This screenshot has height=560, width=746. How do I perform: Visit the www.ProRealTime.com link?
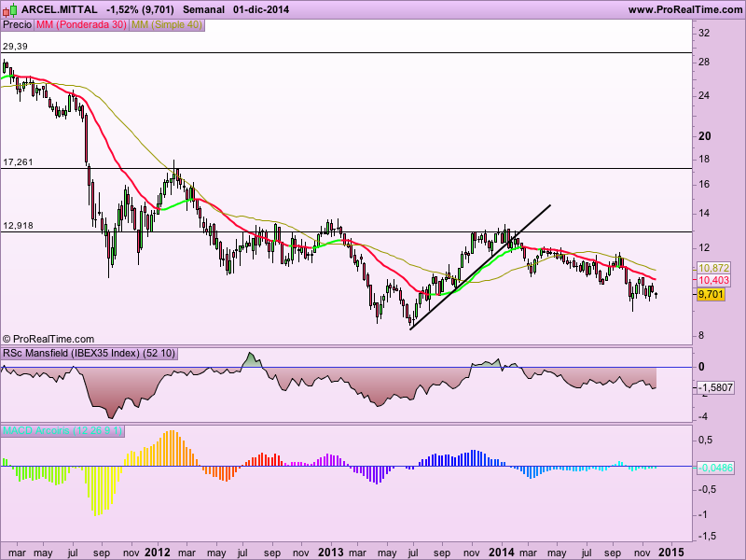[x=685, y=9]
